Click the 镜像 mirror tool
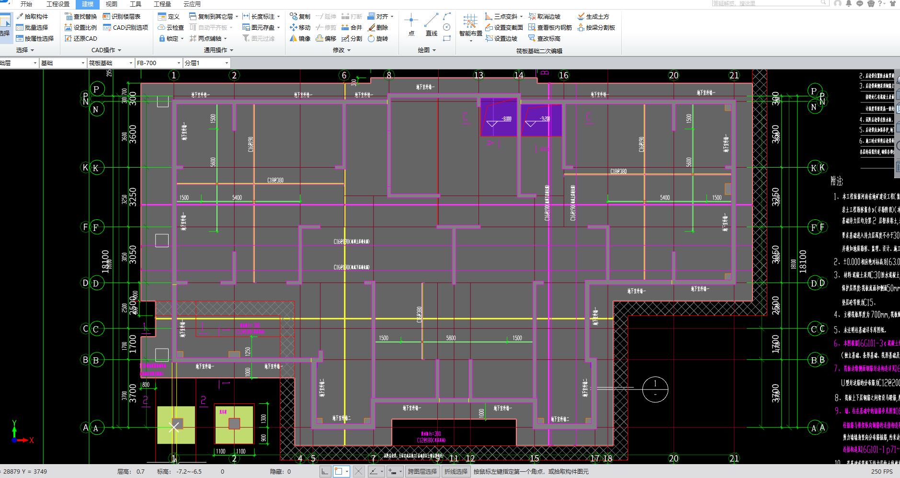The height and width of the screenshot is (478, 900). (300, 38)
